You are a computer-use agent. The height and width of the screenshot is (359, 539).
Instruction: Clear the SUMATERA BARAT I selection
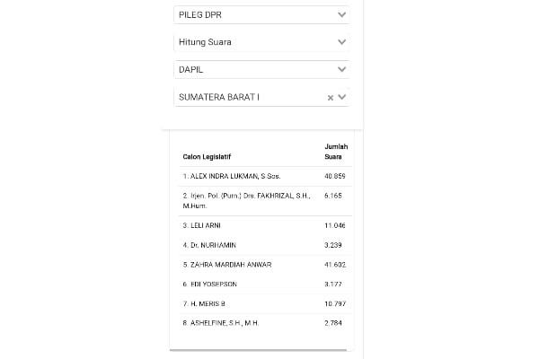(x=330, y=98)
